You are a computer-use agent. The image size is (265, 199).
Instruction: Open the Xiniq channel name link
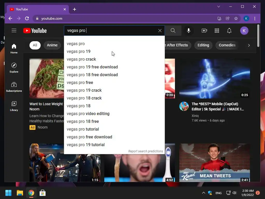click(195, 116)
